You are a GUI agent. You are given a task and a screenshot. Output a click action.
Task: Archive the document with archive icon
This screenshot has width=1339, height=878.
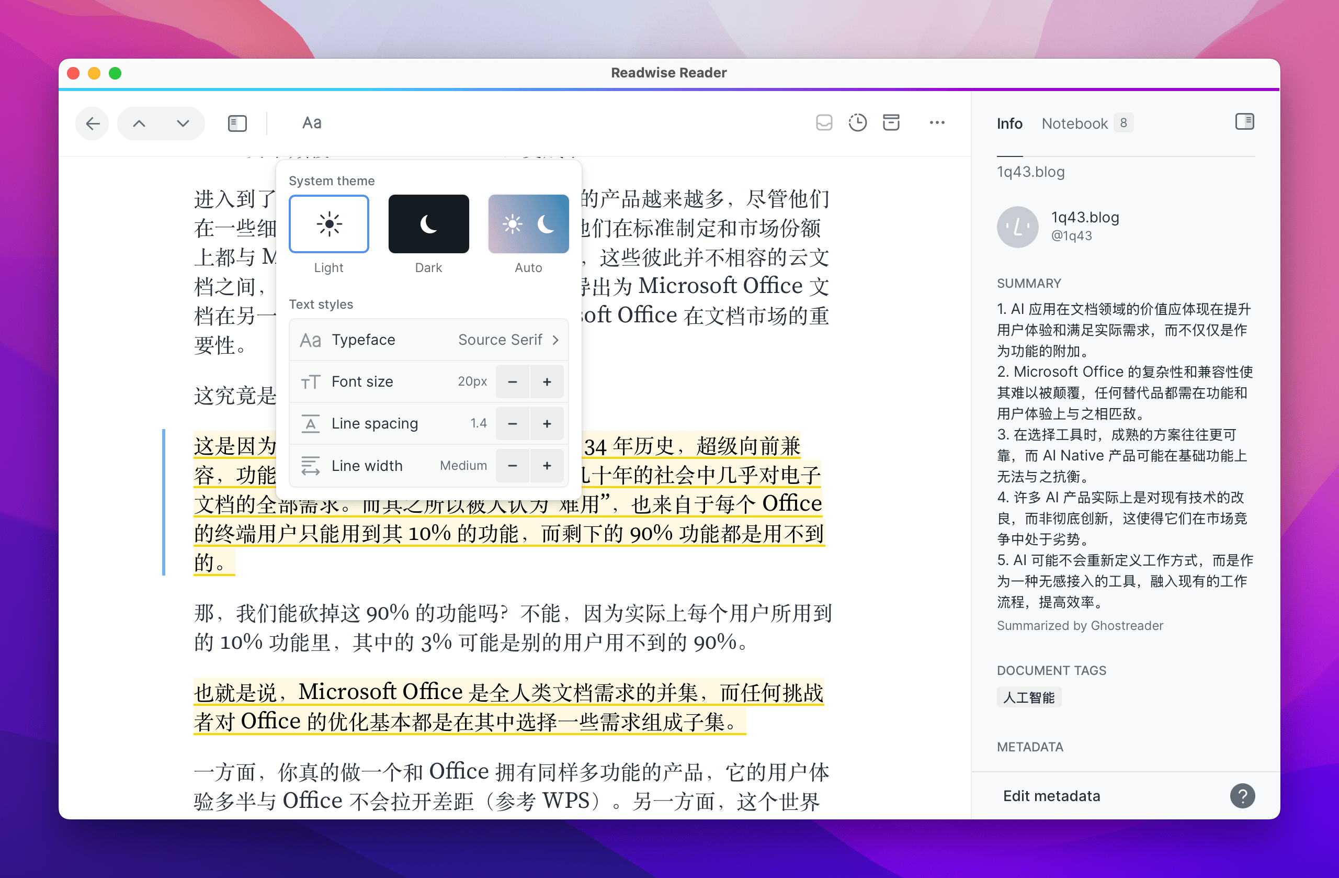pos(891,122)
